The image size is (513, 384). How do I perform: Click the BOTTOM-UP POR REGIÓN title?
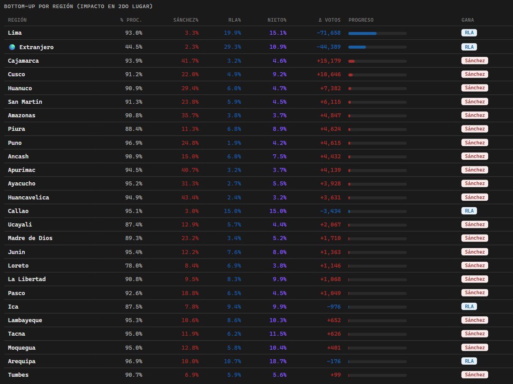78,6
